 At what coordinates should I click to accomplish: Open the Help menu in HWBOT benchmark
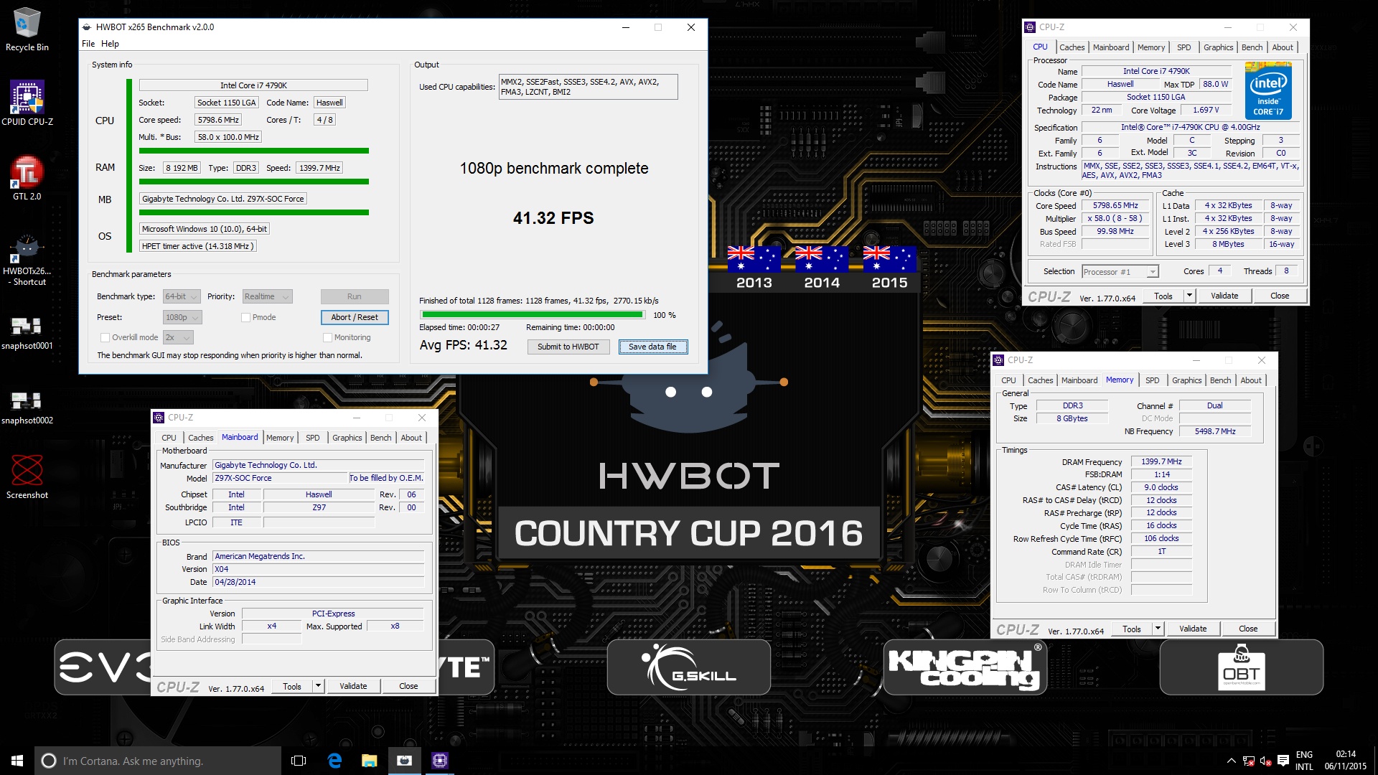(110, 44)
